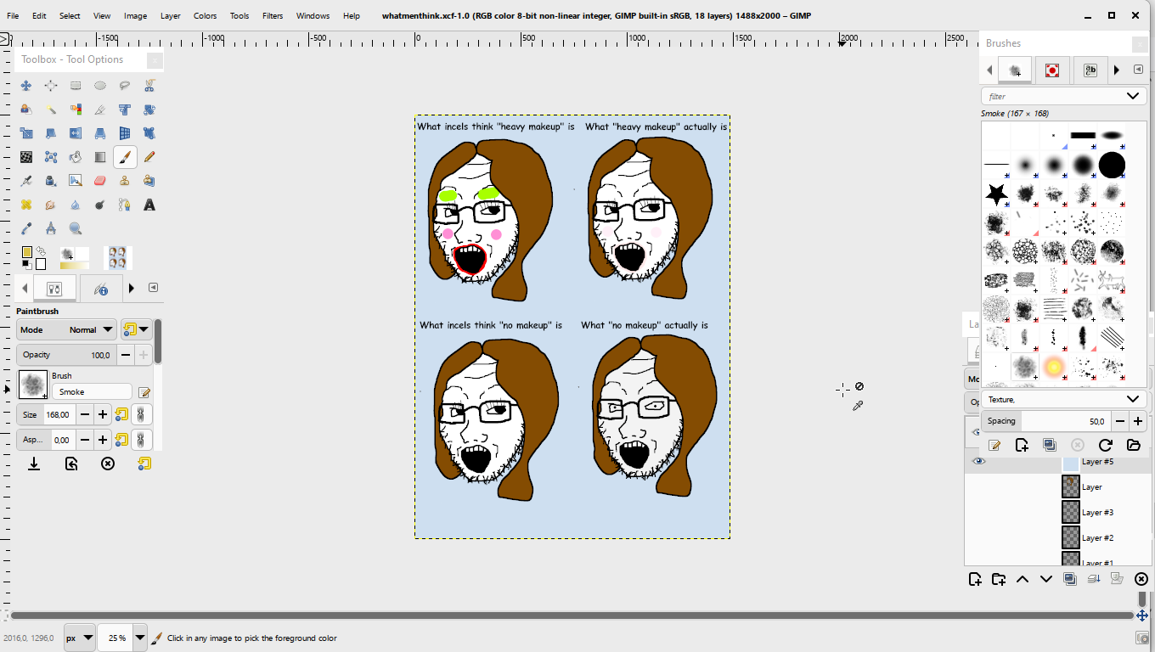Toggle the Aspect ratio link chain button
1155x652 pixels.
tap(141, 440)
